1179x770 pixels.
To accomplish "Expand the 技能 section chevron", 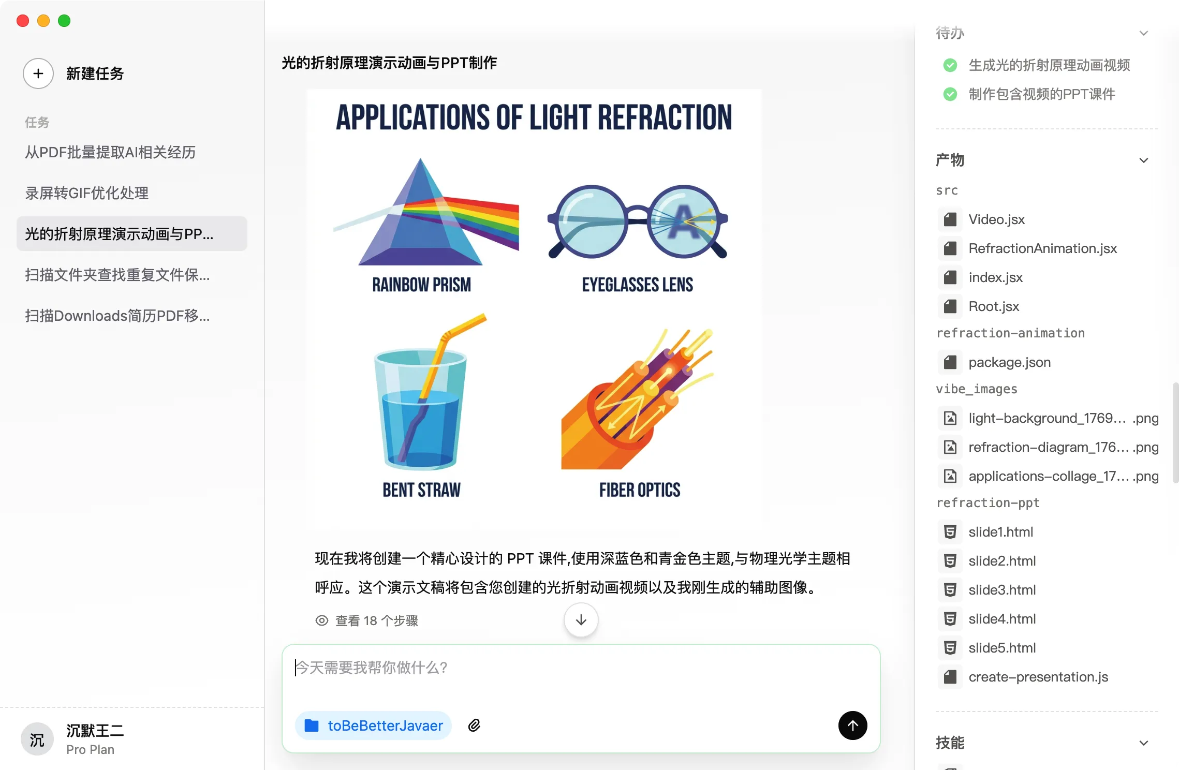I will (1144, 743).
